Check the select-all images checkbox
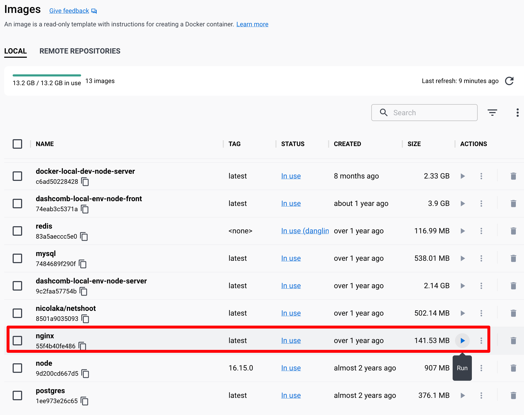This screenshot has width=524, height=415. 17,144
